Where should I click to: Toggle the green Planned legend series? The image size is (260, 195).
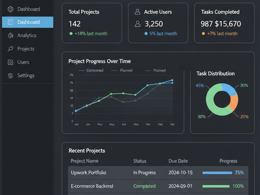pyautogui.click(x=122, y=70)
